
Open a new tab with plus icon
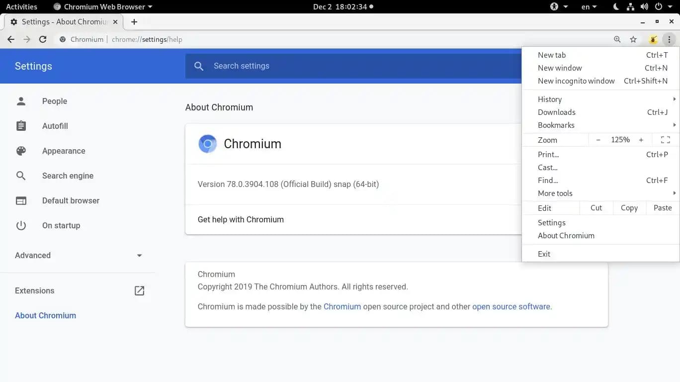click(x=134, y=22)
